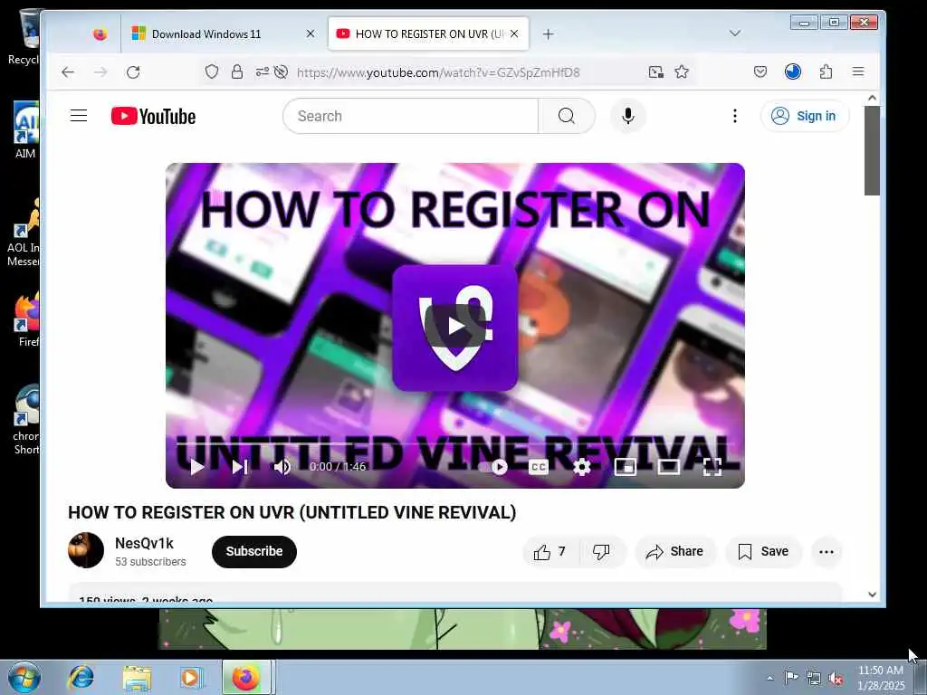Open the Firefox application hamburger menu
The height and width of the screenshot is (695, 927).
tap(858, 72)
